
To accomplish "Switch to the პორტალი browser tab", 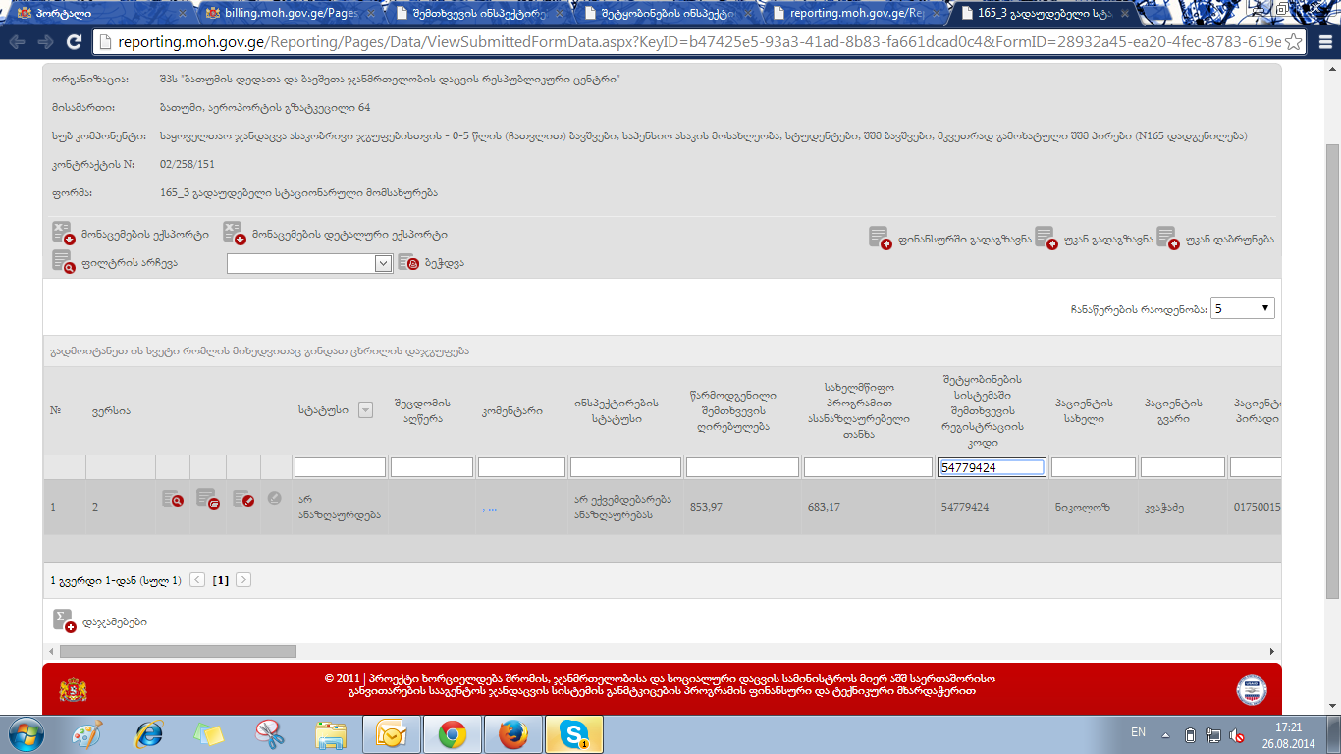I will pyautogui.click(x=93, y=14).
